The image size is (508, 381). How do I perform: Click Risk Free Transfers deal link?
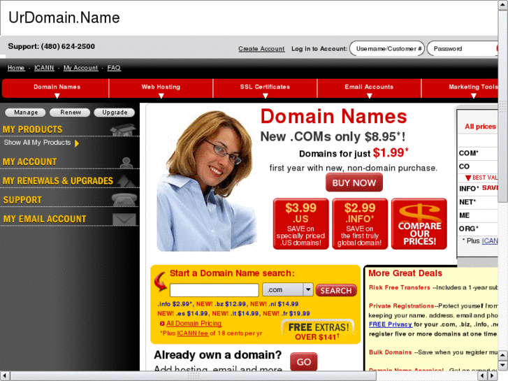400,287
